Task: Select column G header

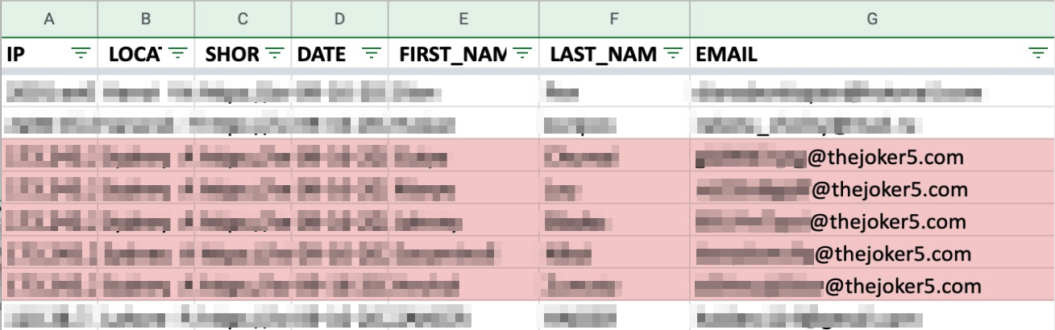Action: pyautogui.click(x=872, y=18)
